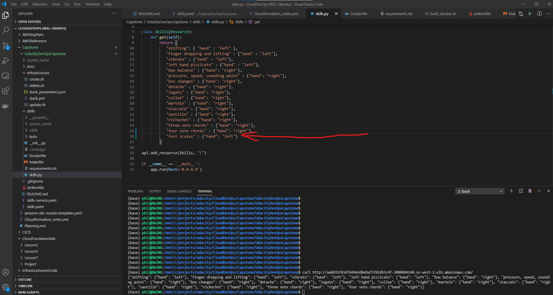Open the File menu
This screenshot has height=295, width=553.
point(14,4)
